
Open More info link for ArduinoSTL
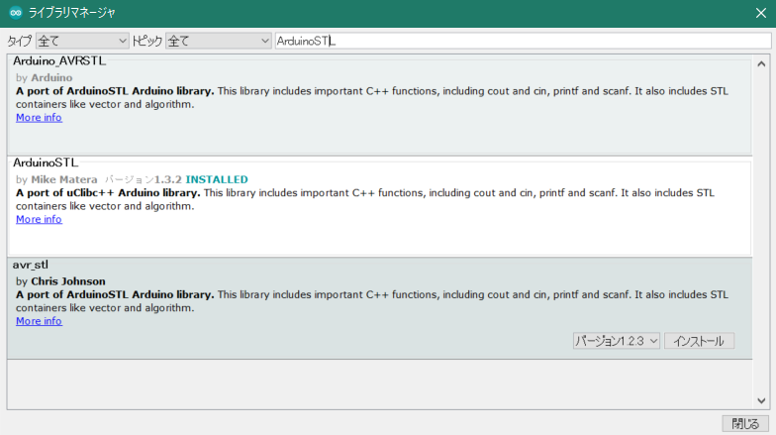coord(39,219)
